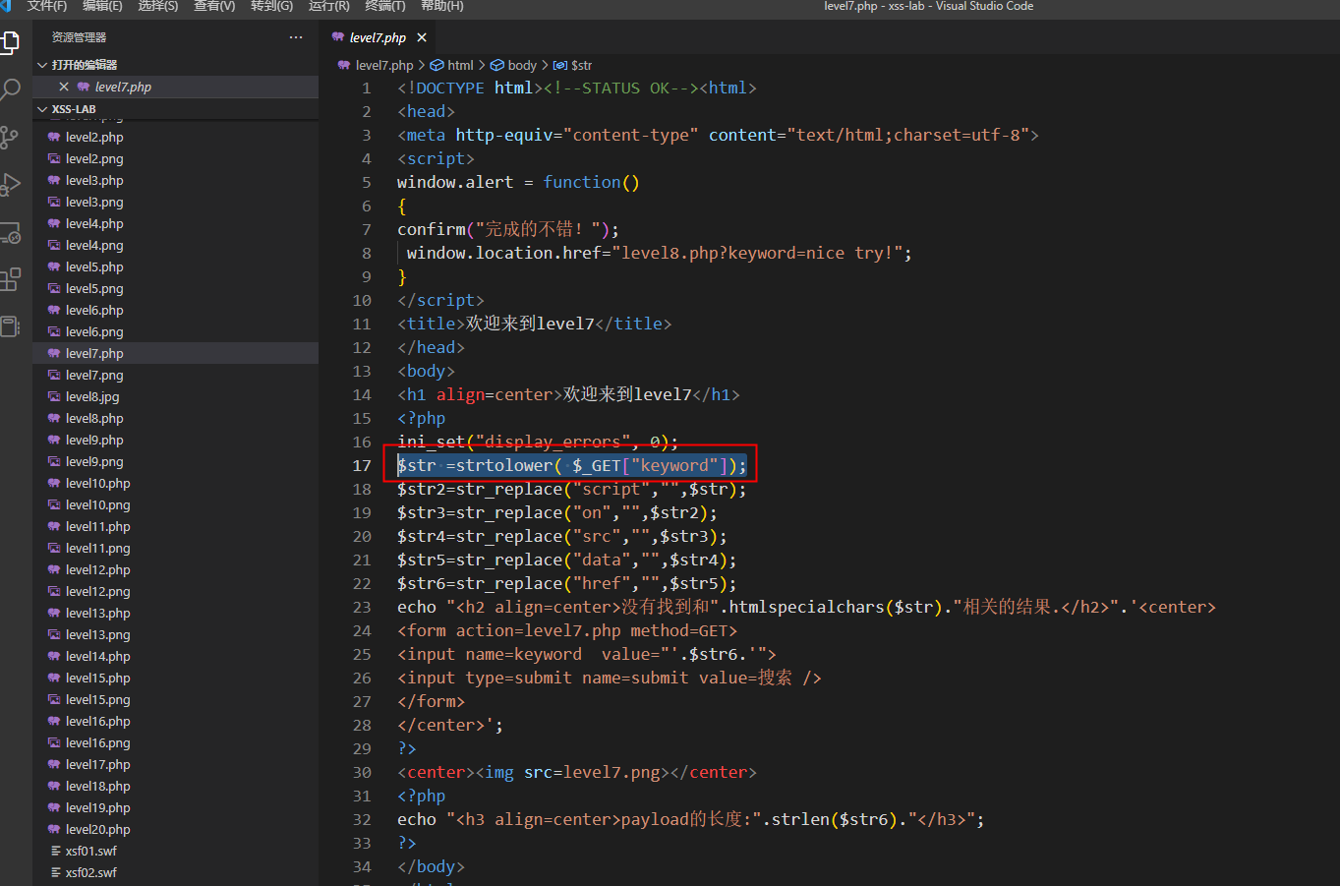
Task: Open the Search view in activity bar
Action: coord(10,89)
